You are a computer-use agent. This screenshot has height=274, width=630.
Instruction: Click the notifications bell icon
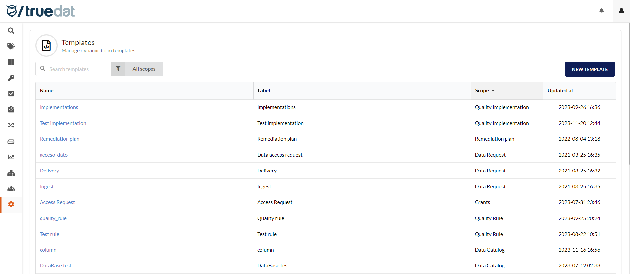tap(602, 11)
